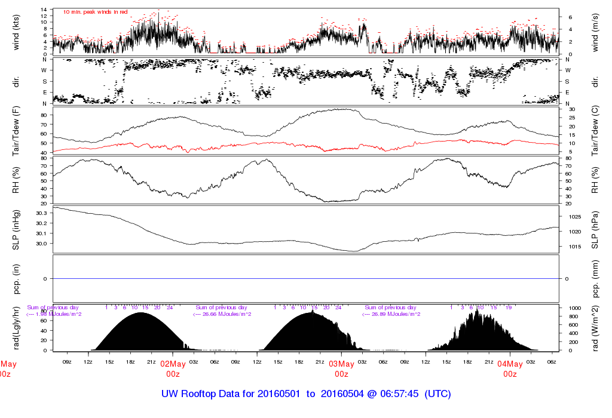Click the 'wind (kts)' axis label
The height and width of the screenshot is (418, 612).
coord(16,33)
